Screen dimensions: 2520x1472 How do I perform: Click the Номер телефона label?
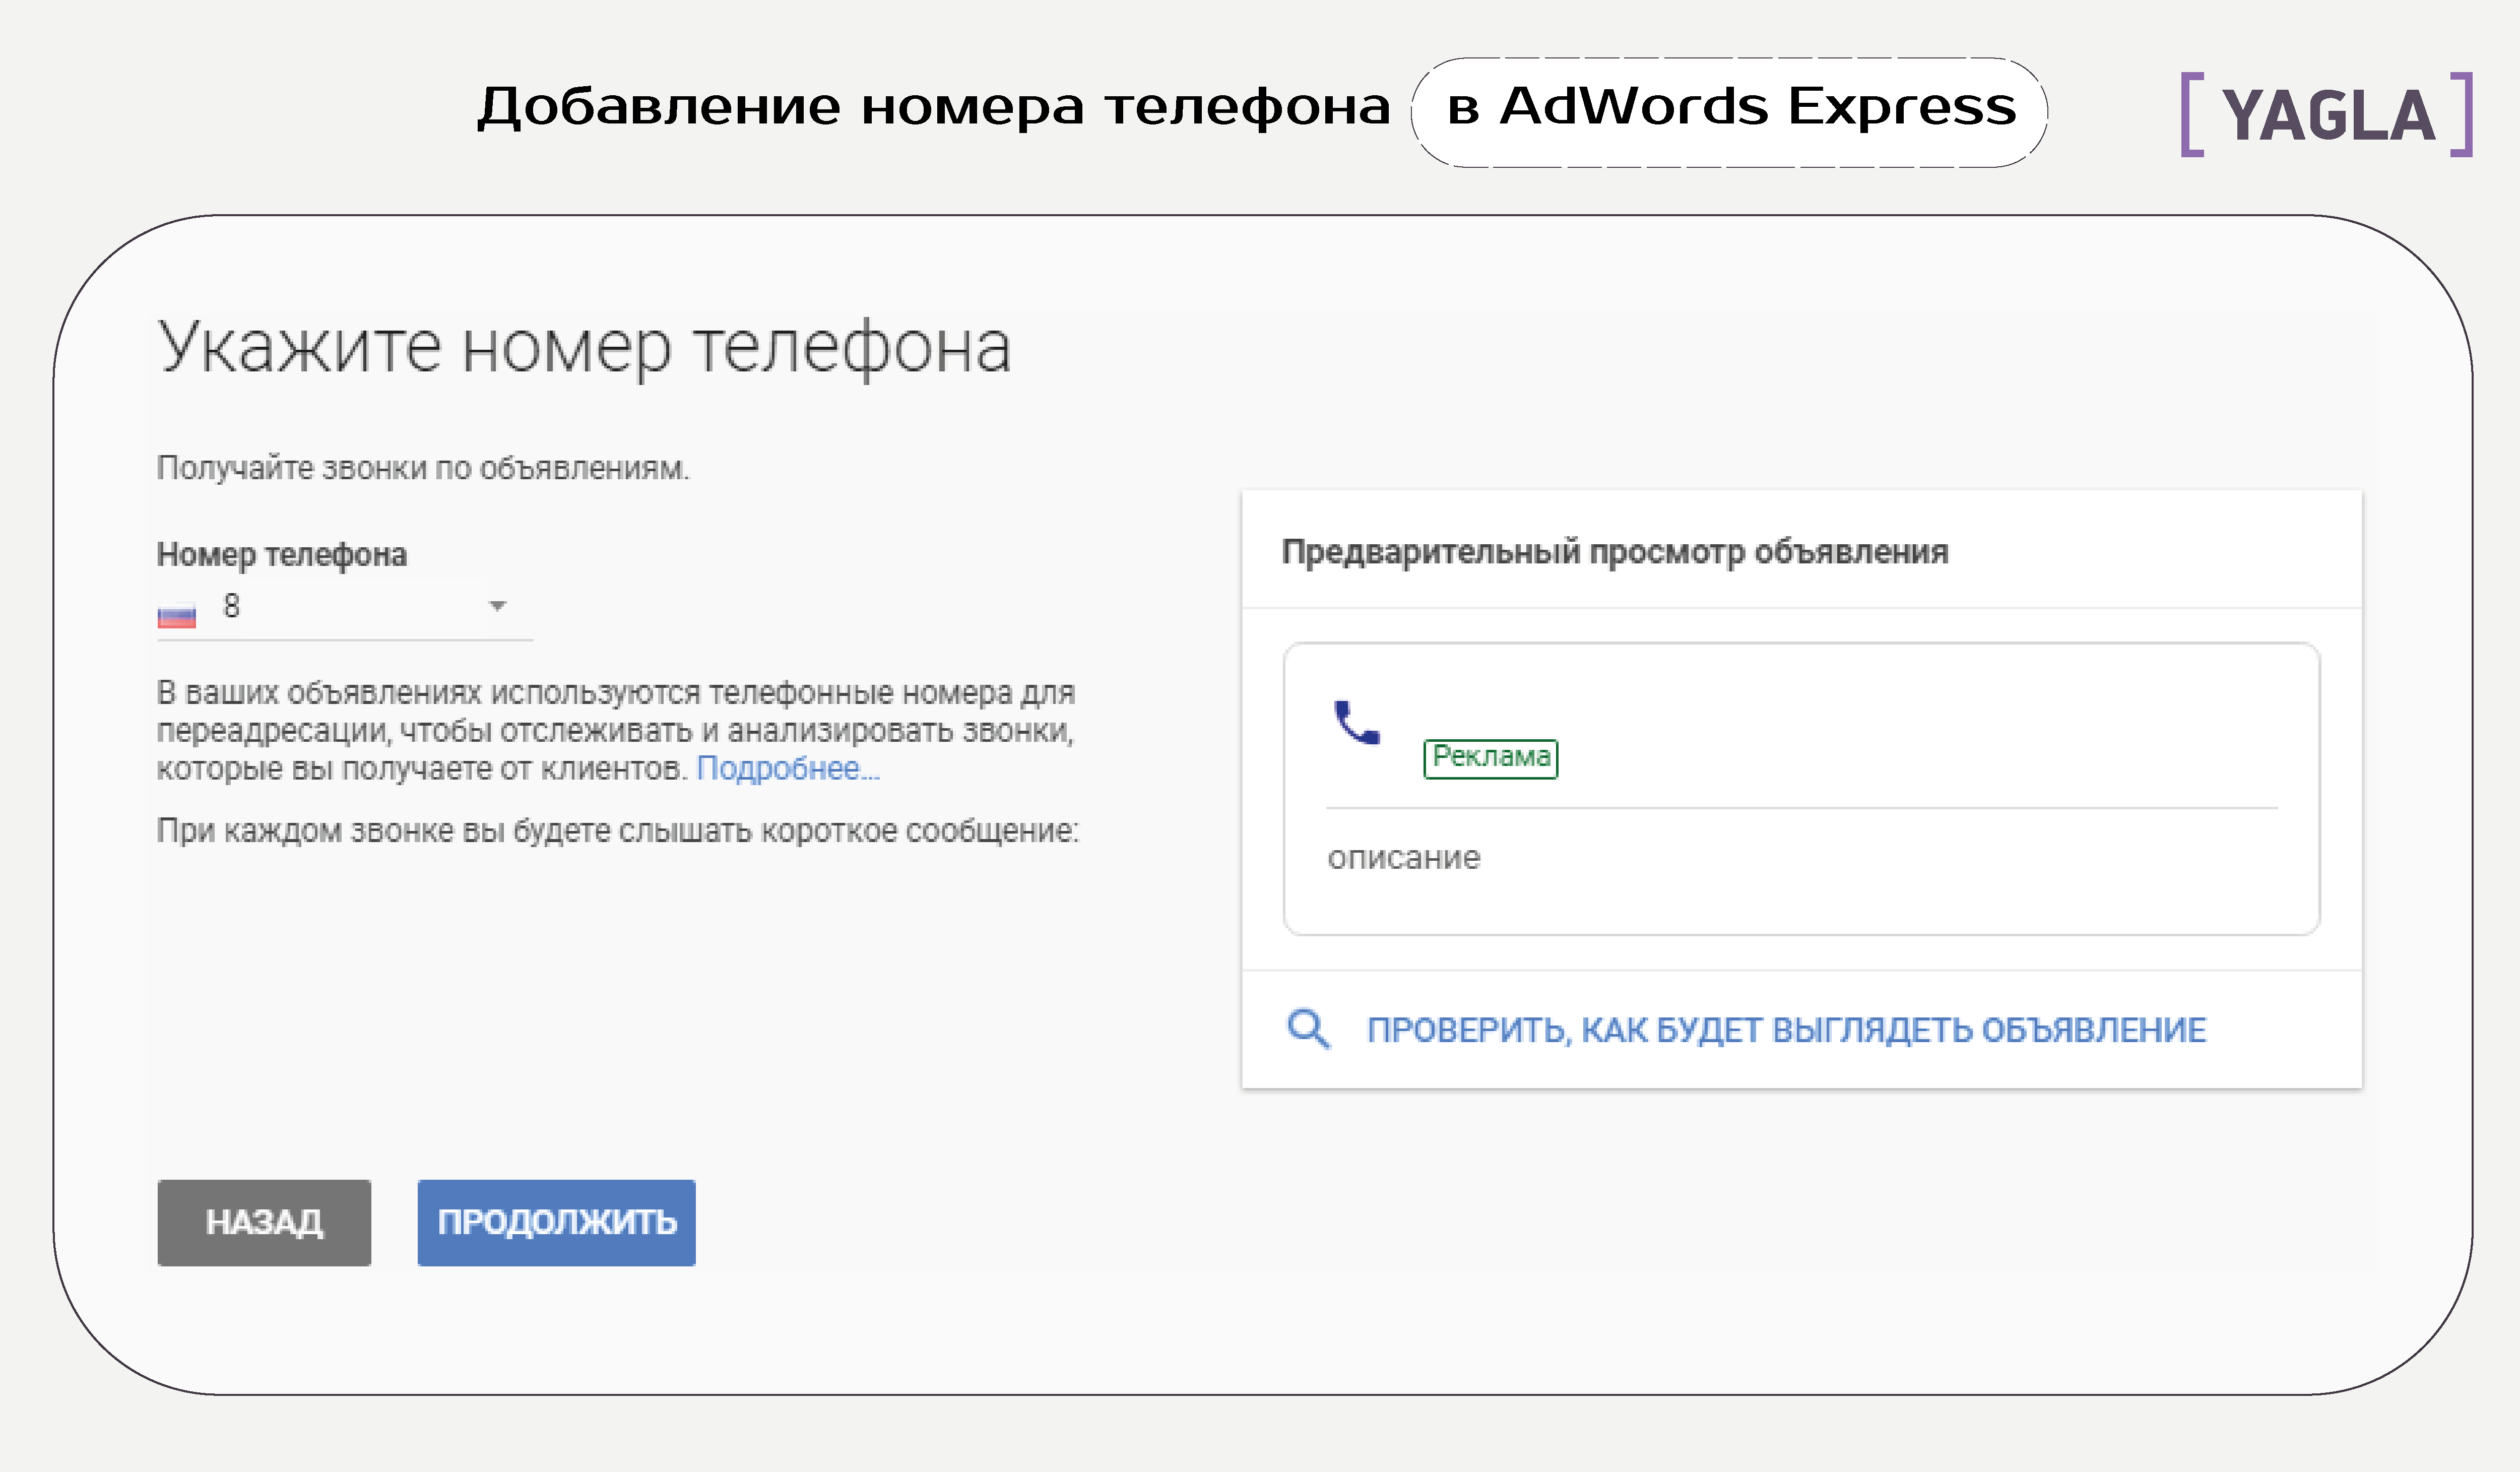pos(282,554)
